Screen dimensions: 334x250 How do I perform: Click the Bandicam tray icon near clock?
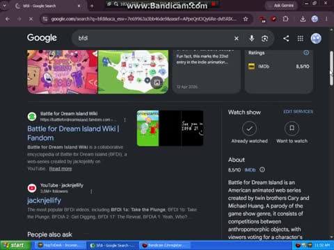tap(298, 245)
